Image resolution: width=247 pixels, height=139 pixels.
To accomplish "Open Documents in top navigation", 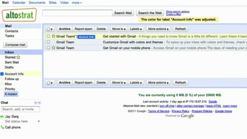I will tap(37, 3).
